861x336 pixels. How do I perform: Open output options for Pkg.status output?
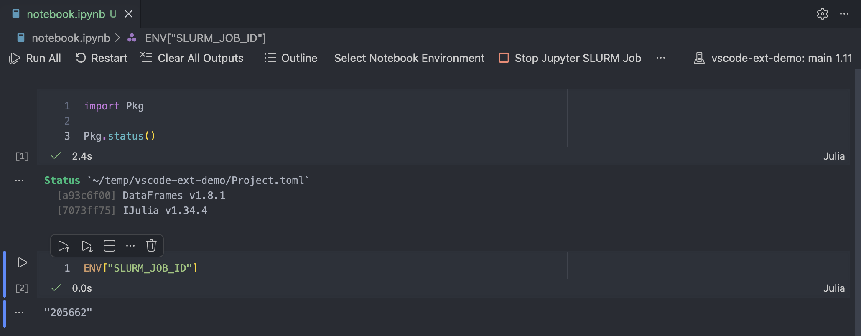[19, 181]
